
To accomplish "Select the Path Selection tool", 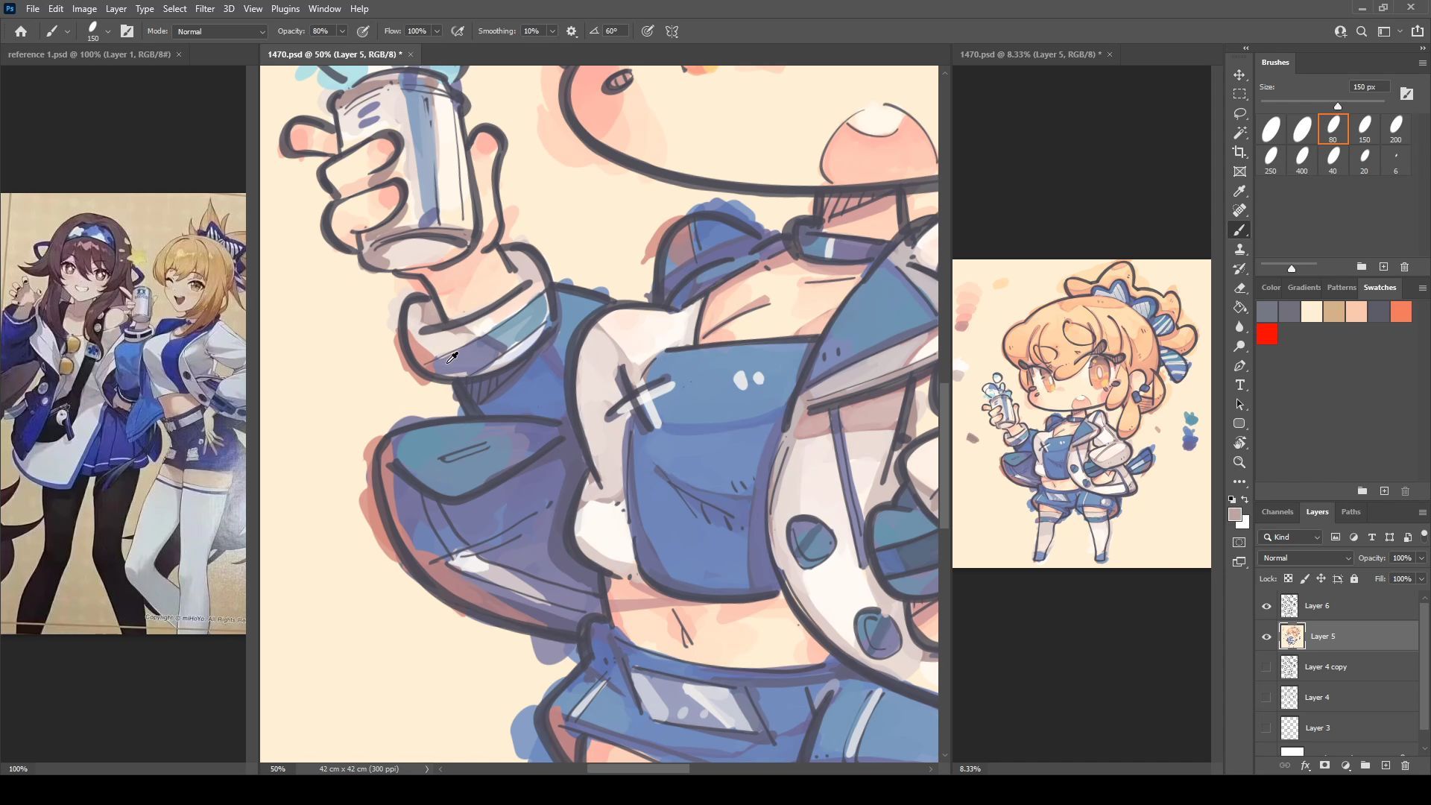I will pos(1239,405).
